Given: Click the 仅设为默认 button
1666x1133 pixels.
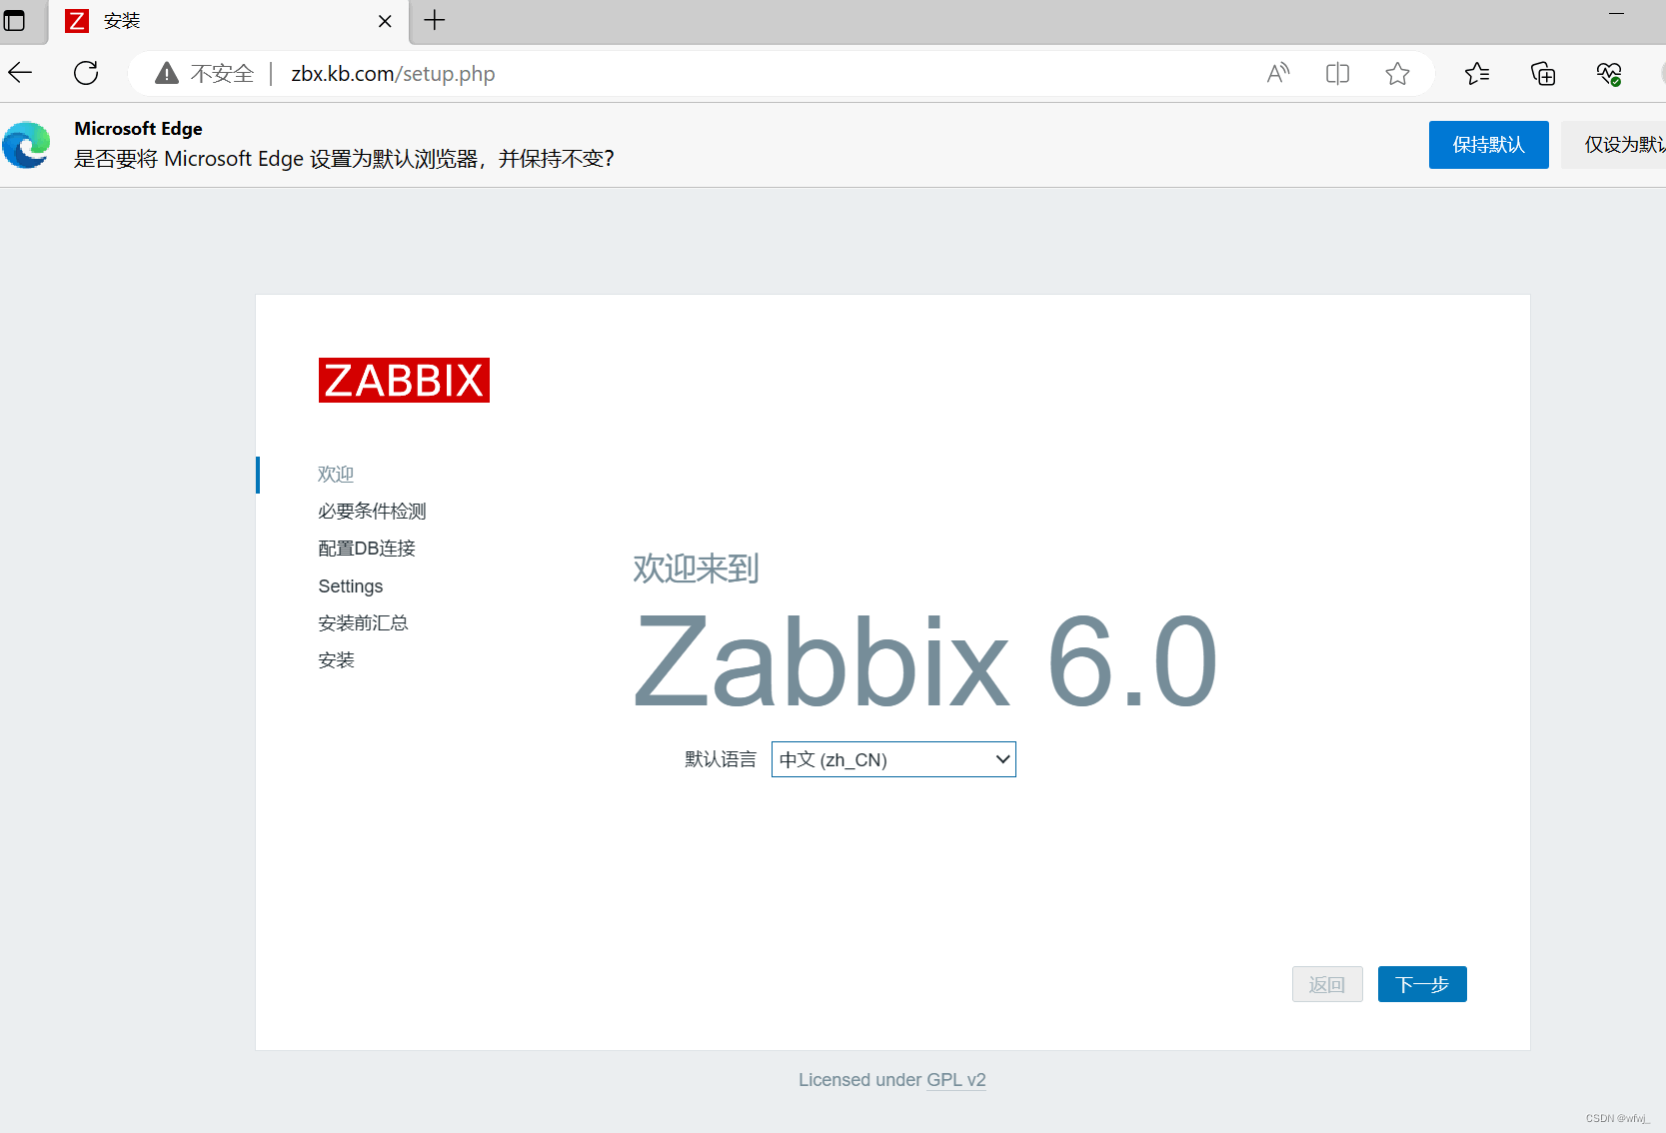Looking at the screenshot, I should pos(1614,145).
